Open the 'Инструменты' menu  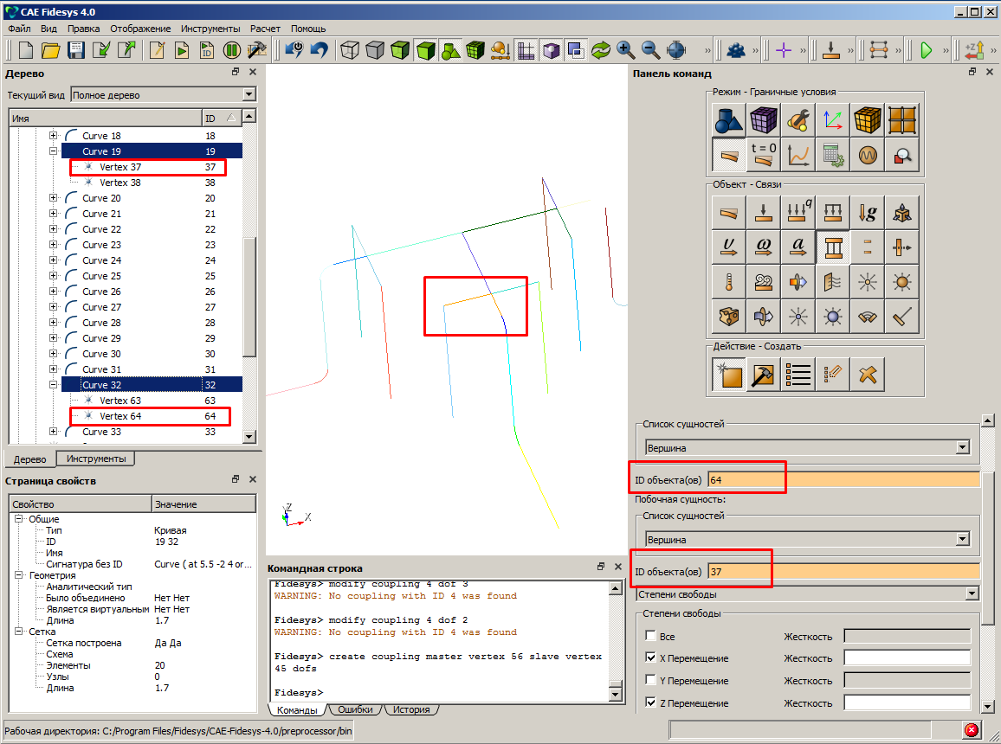[210, 29]
